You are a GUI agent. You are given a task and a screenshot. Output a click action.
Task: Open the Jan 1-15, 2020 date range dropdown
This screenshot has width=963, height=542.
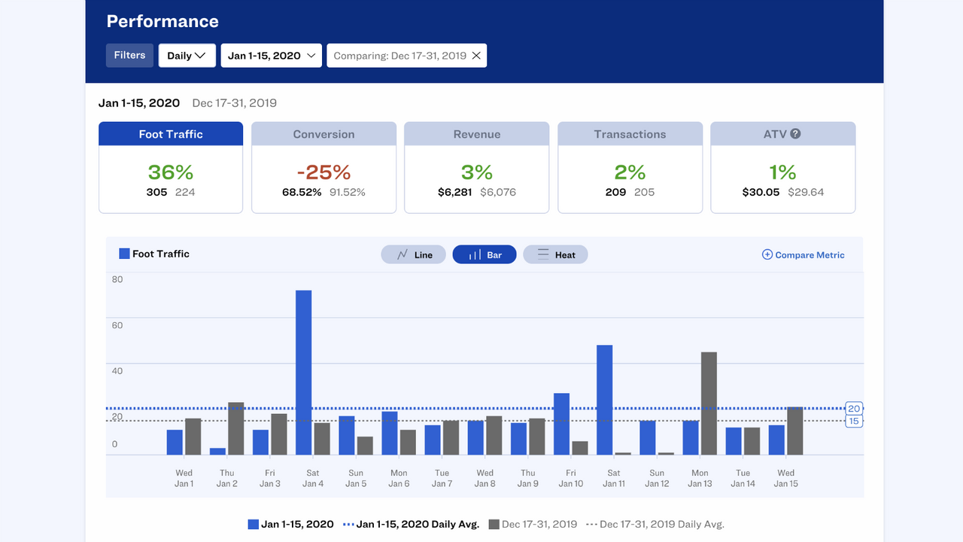tap(271, 55)
